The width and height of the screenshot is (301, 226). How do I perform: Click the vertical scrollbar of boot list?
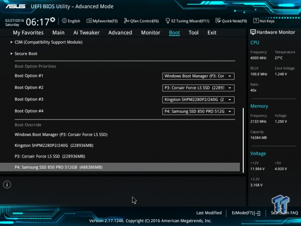(x=243, y=140)
